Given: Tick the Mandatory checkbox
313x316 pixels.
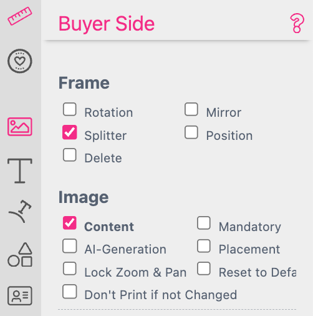Looking at the screenshot, I should (204, 223).
